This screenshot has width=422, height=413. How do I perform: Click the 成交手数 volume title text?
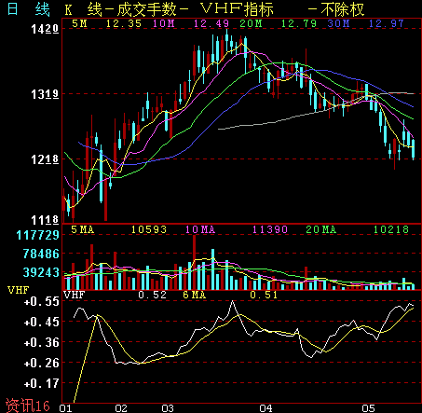pyautogui.click(x=146, y=9)
